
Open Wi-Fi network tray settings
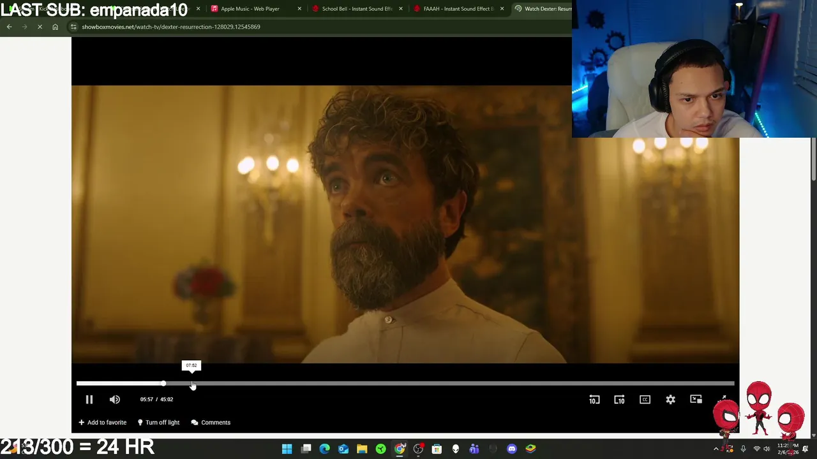pyautogui.click(x=757, y=449)
